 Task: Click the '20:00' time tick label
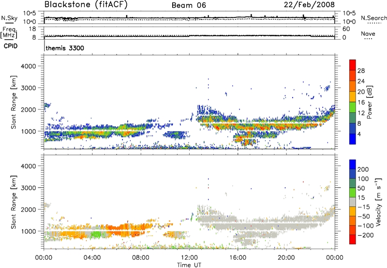click(x=286, y=258)
